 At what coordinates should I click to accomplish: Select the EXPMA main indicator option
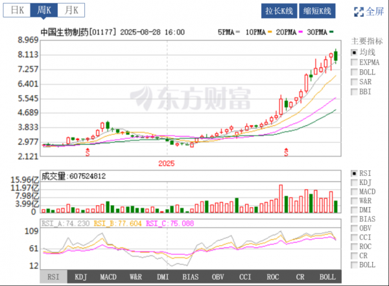[x=354, y=62]
